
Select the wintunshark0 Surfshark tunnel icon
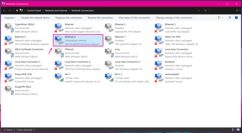159,78
